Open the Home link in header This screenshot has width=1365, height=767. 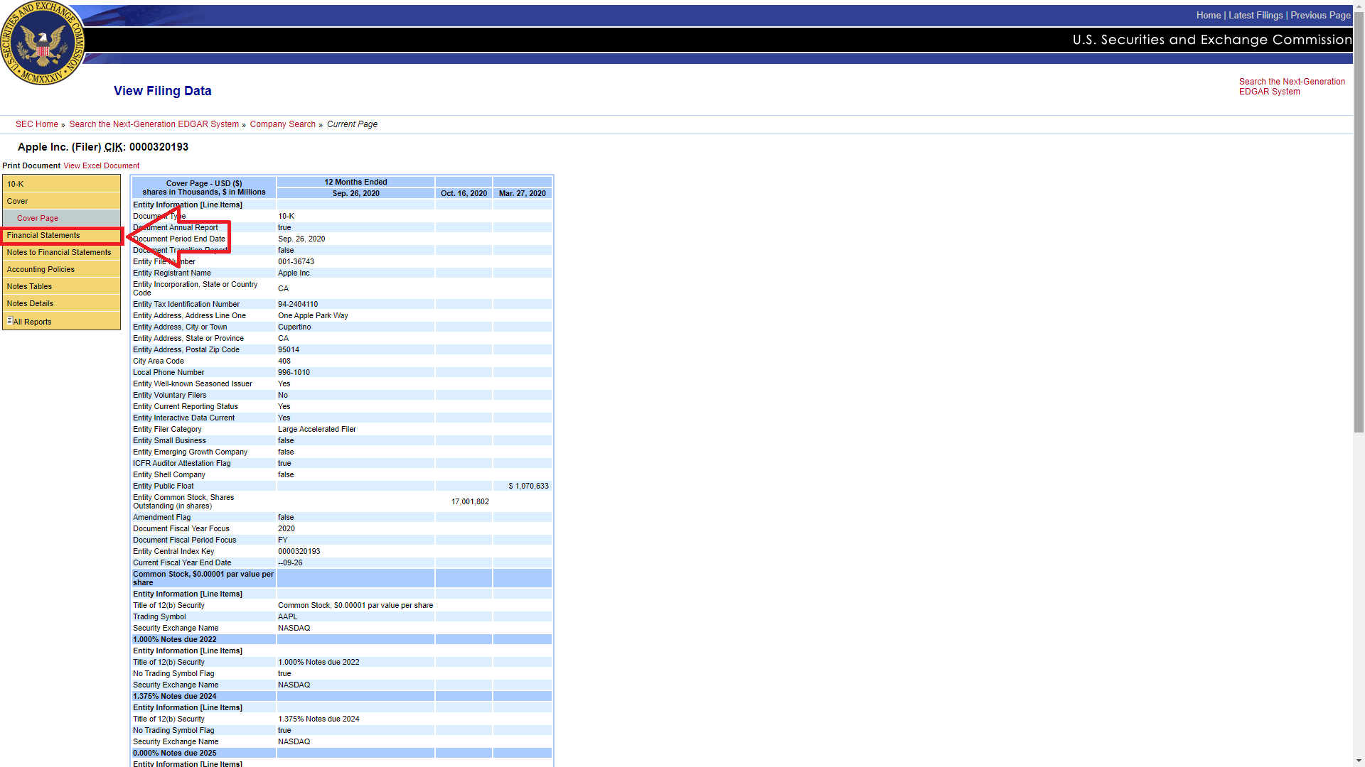click(x=1208, y=15)
